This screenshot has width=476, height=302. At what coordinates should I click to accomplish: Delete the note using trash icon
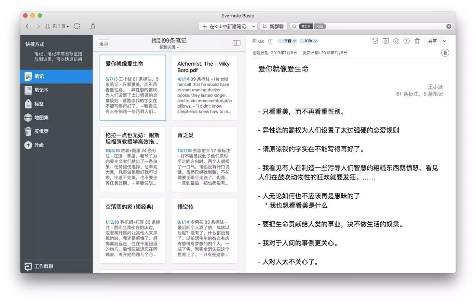click(x=417, y=41)
